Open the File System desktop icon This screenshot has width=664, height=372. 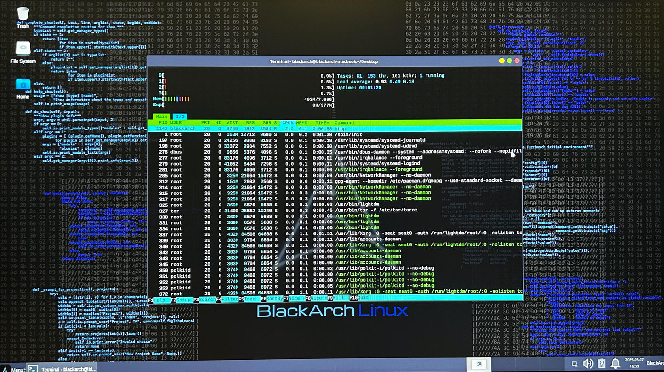pyautogui.click(x=23, y=50)
